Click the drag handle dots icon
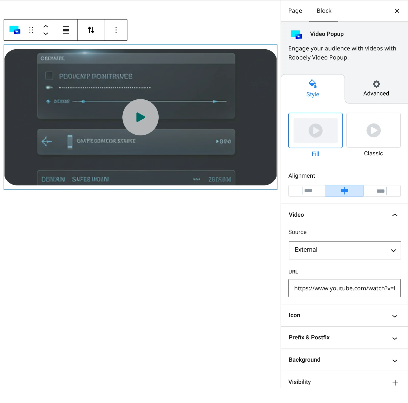 (31, 30)
